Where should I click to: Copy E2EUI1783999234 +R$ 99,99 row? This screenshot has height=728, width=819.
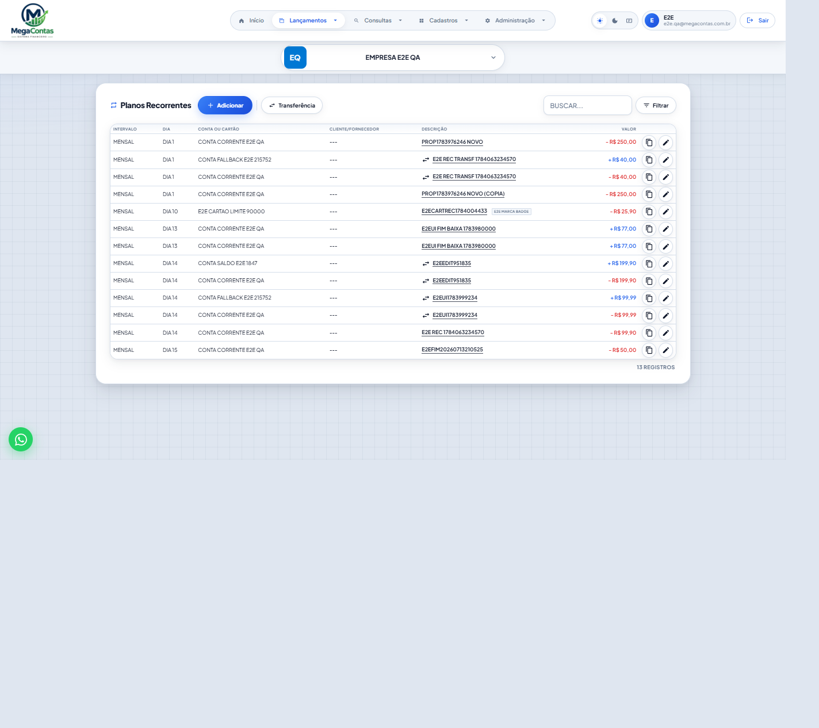coord(649,298)
